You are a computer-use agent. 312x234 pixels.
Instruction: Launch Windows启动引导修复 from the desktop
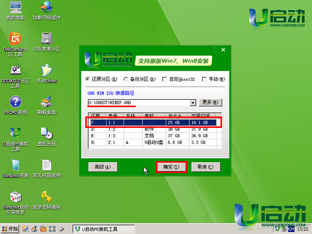[x=16, y=203]
